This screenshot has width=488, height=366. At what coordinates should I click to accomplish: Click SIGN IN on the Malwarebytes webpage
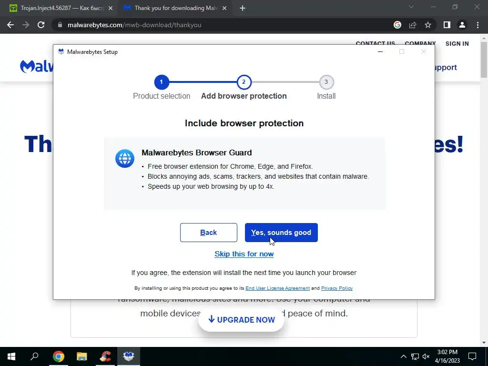(457, 43)
